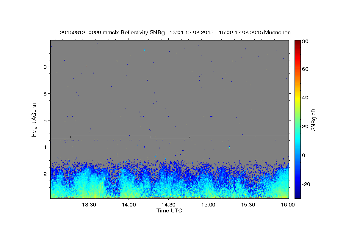Click the height tick label 4
Image resolution: width=357 pixels, height=238 pixels.
pos(45,147)
